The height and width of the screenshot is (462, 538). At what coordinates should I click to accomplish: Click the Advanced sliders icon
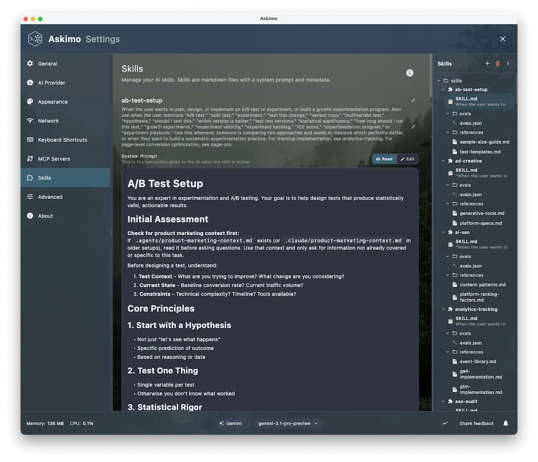30,197
